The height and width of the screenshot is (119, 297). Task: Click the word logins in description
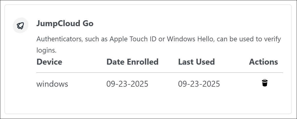point(46,50)
